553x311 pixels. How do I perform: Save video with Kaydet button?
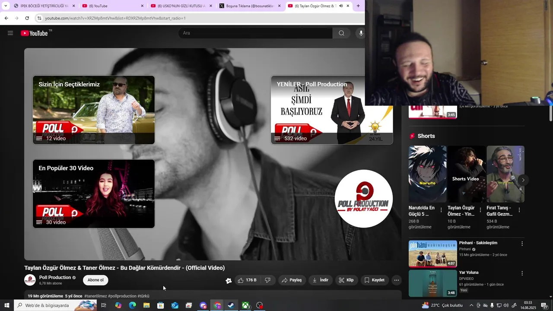[x=374, y=280]
